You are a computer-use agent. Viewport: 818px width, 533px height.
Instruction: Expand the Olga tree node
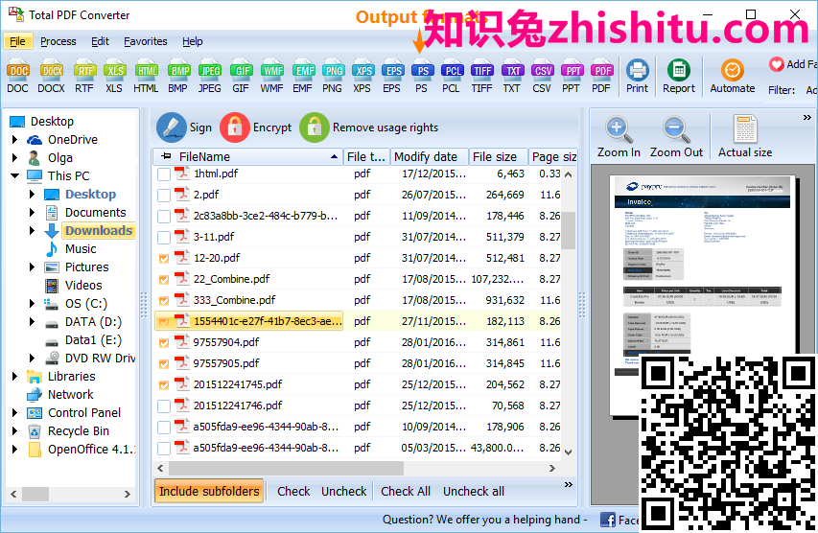click(x=14, y=157)
